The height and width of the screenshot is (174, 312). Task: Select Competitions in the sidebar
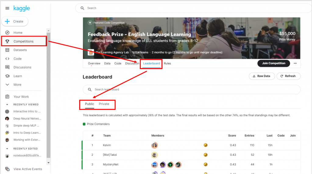click(24, 41)
